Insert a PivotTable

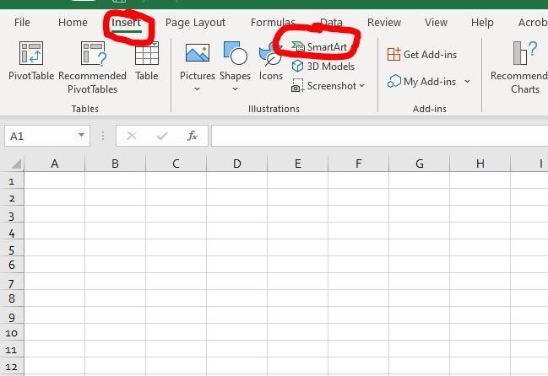tap(31, 62)
